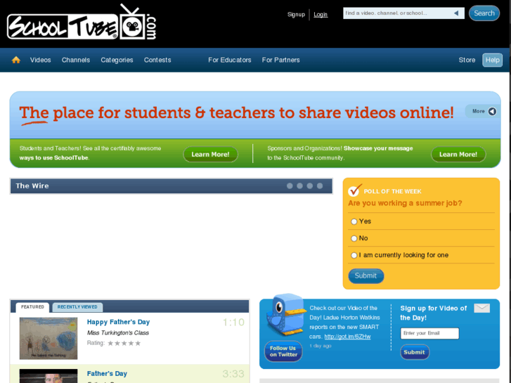This screenshot has height=383, width=511.
Task: Click the Father's Day video thumbnail
Action: [x=48, y=376]
